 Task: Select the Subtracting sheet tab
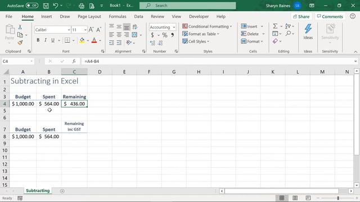point(38,191)
